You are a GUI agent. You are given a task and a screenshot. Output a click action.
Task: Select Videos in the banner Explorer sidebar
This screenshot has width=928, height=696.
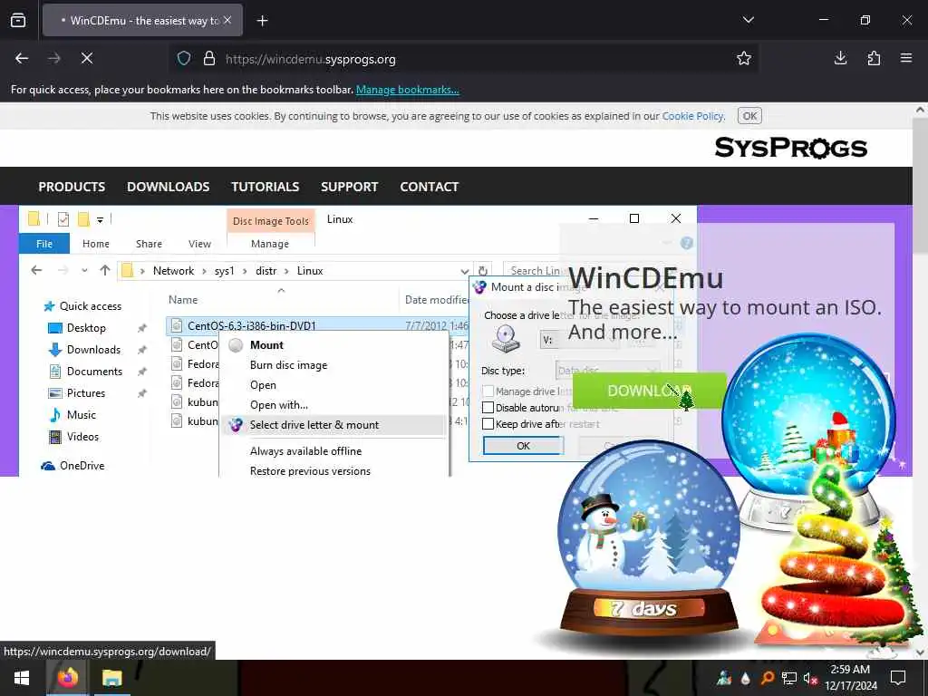[74, 437]
